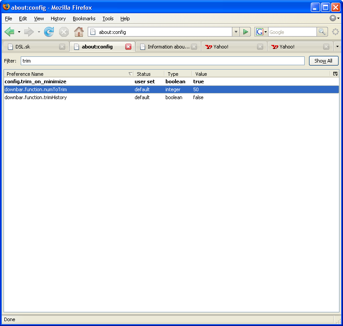
Task: Sort by the Type column header
Action: [178, 74]
